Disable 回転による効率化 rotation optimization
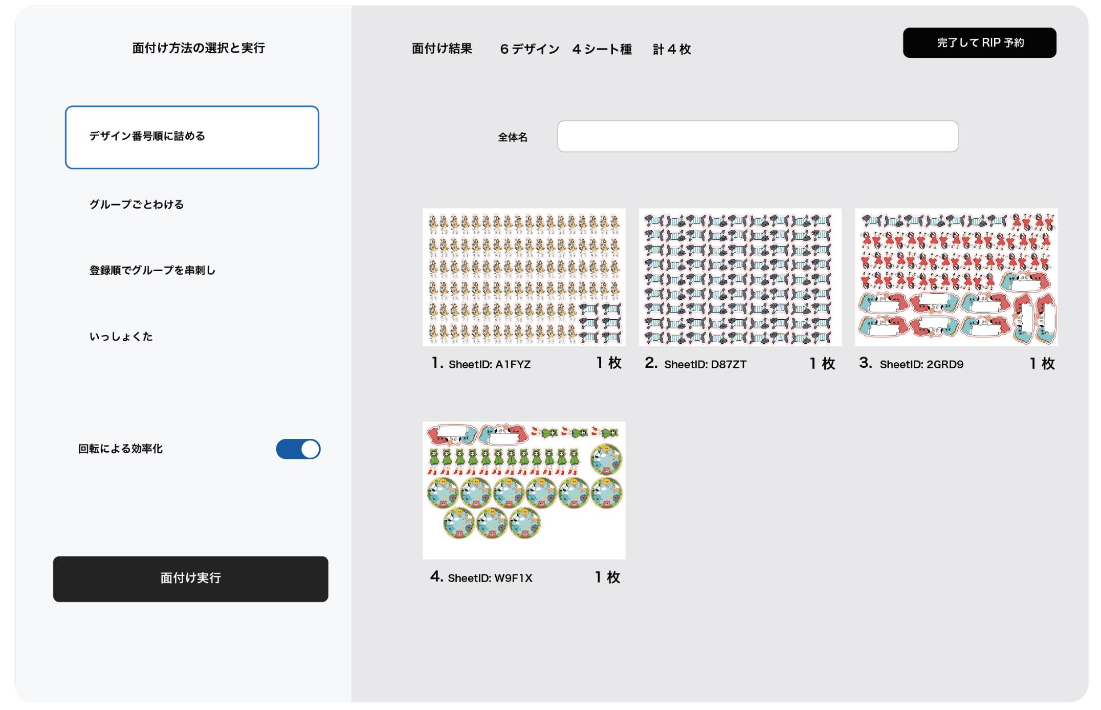This screenshot has width=1101, height=710. [297, 449]
